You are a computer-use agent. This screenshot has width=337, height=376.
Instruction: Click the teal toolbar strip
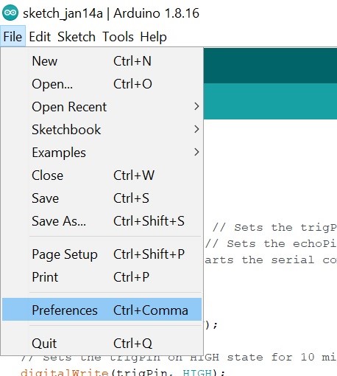pyautogui.click(x=270, y=101)
